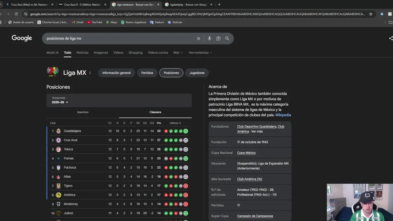Open Liga MX three-dot options menu
This screenshot has width=393, height=221.
[90, 73]
